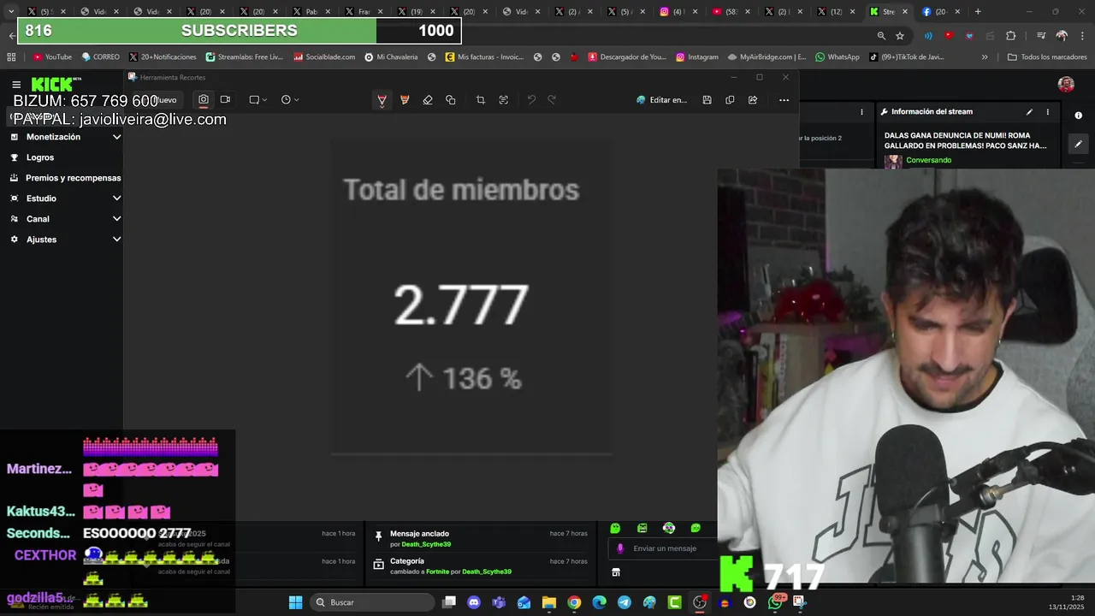Click the Conversando category link
Screen dimensions: 1095x616
[928, 160]
